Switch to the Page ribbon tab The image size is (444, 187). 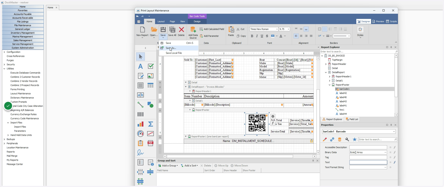pos(172,21)
